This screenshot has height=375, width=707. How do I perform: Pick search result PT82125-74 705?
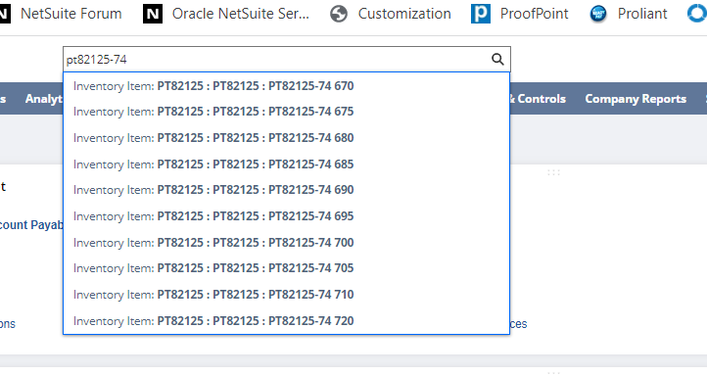coord(286,268)
